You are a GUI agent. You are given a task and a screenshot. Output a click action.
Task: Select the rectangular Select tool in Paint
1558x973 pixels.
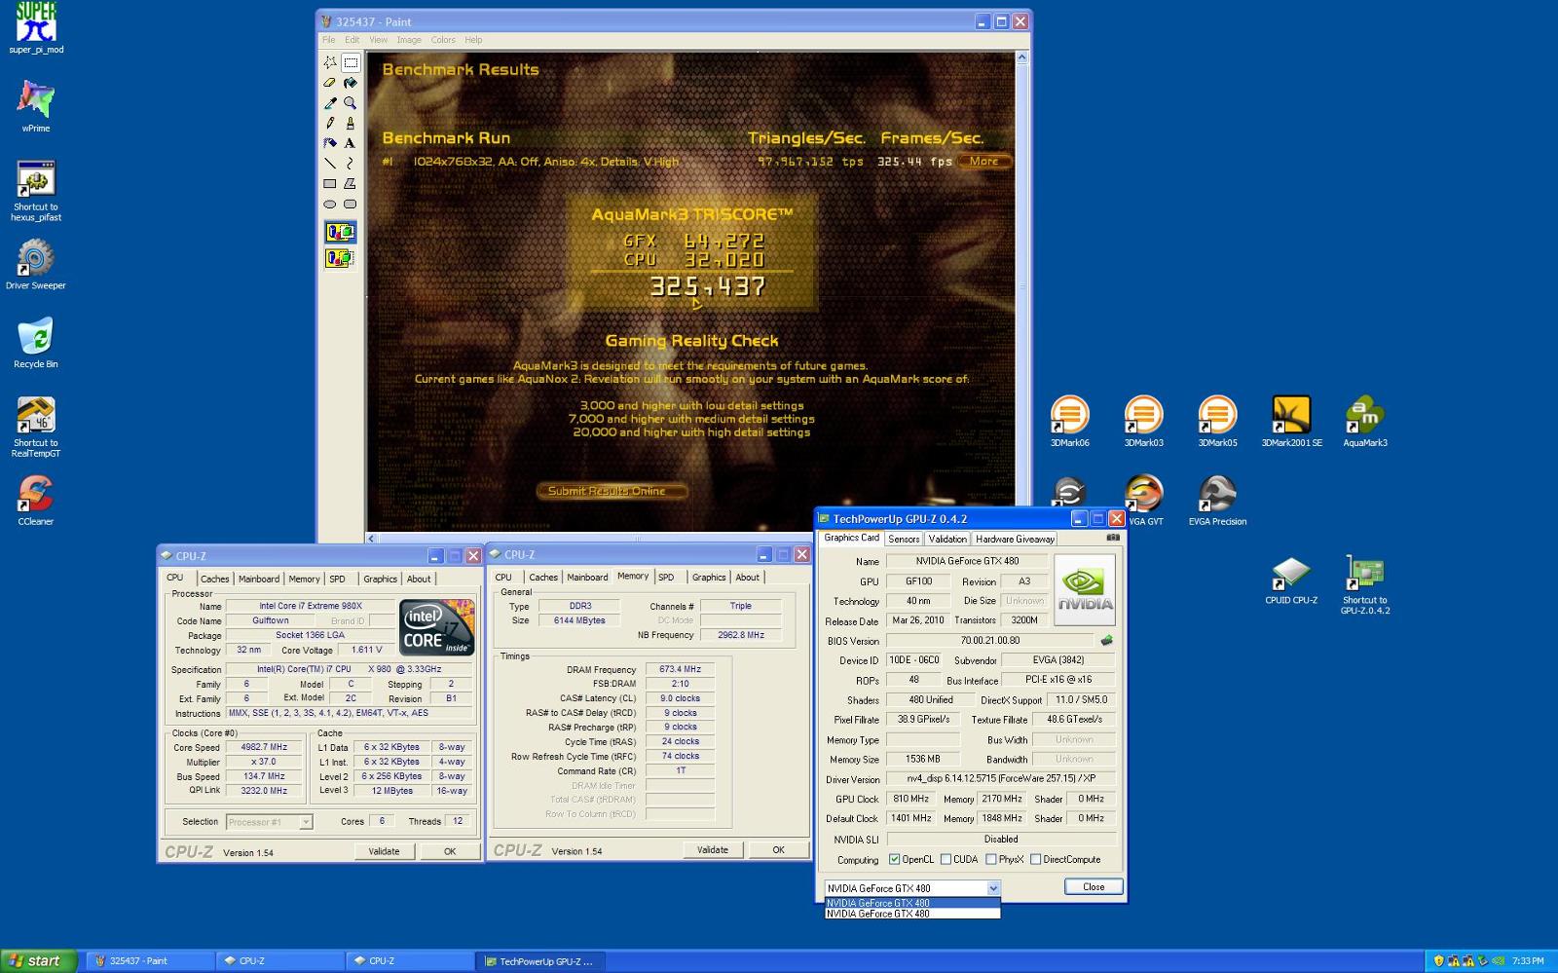click(351, 62)
